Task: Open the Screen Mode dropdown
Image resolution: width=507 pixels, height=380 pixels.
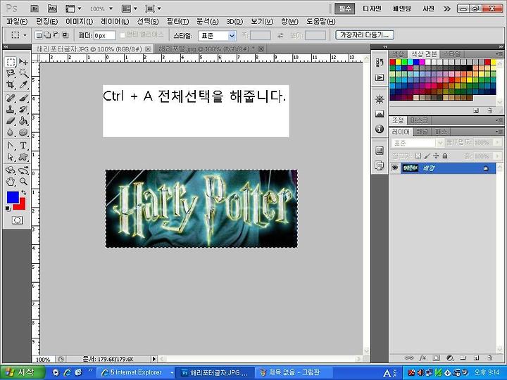Action: pos(154,8)
